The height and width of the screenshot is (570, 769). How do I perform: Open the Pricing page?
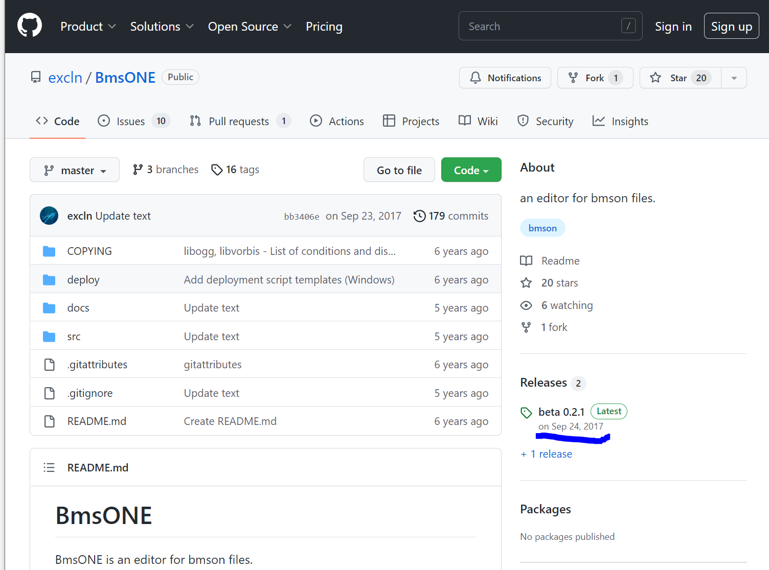(324, 27)
